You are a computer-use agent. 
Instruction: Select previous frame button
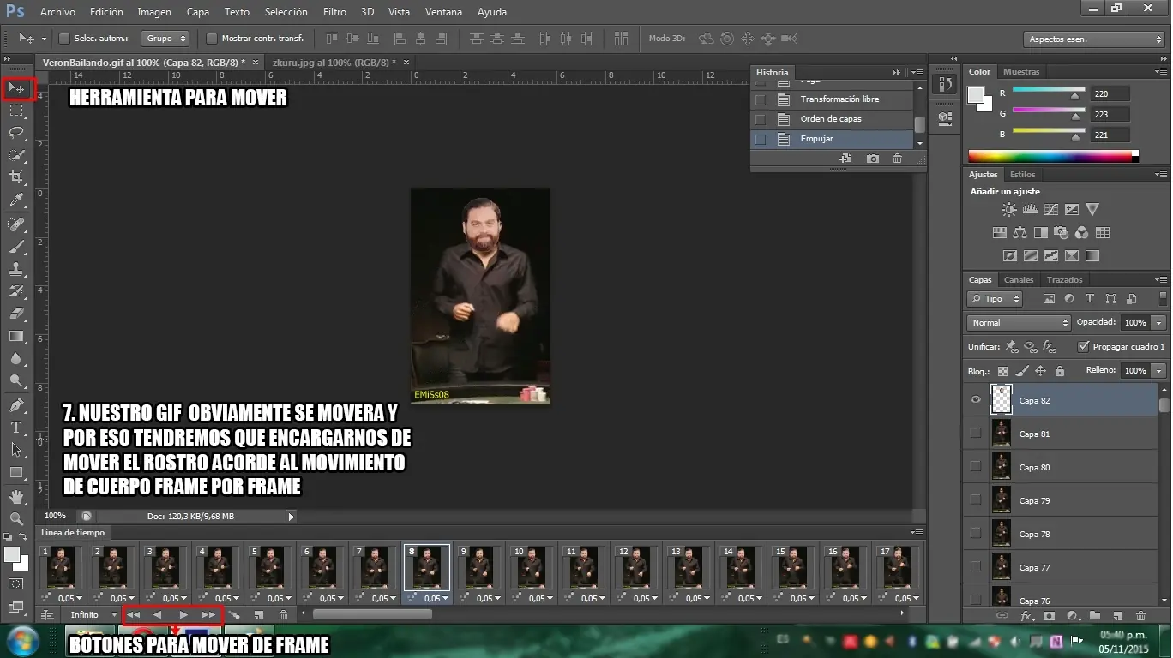pos(157,615)
